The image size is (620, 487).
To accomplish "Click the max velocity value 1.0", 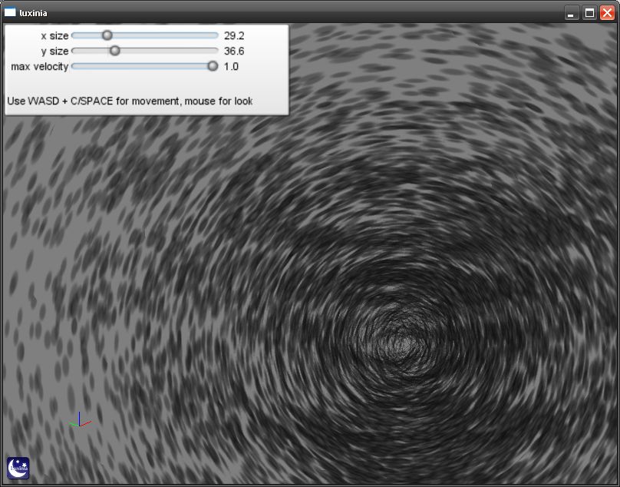I will tap(230, 67).
